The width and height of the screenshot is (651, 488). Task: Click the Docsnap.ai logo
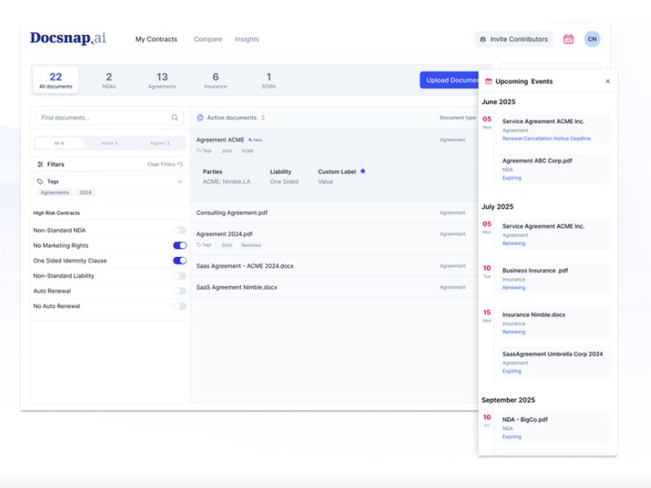(68, 38)
